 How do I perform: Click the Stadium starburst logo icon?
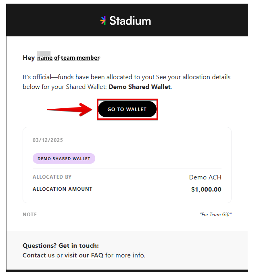pos(103,21)
